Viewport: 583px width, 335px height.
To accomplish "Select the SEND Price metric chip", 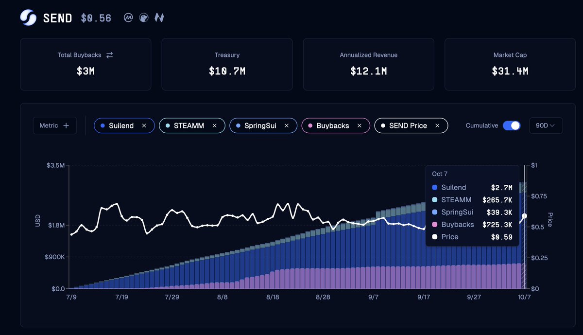I will point(411,125).
